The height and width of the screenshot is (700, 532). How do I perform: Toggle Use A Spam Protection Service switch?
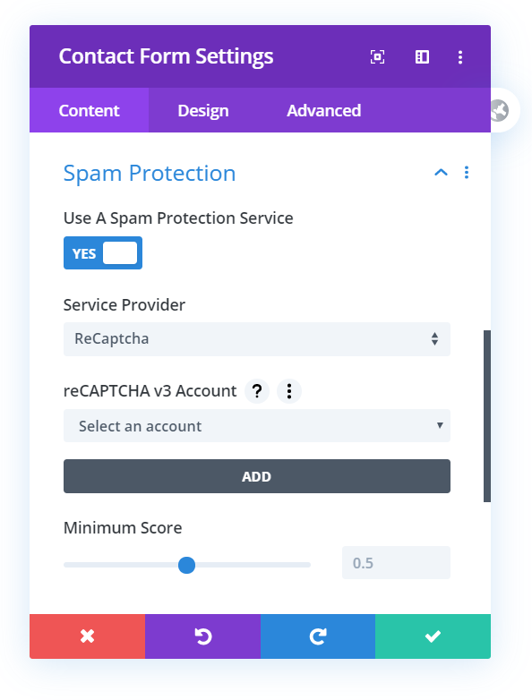103,253
